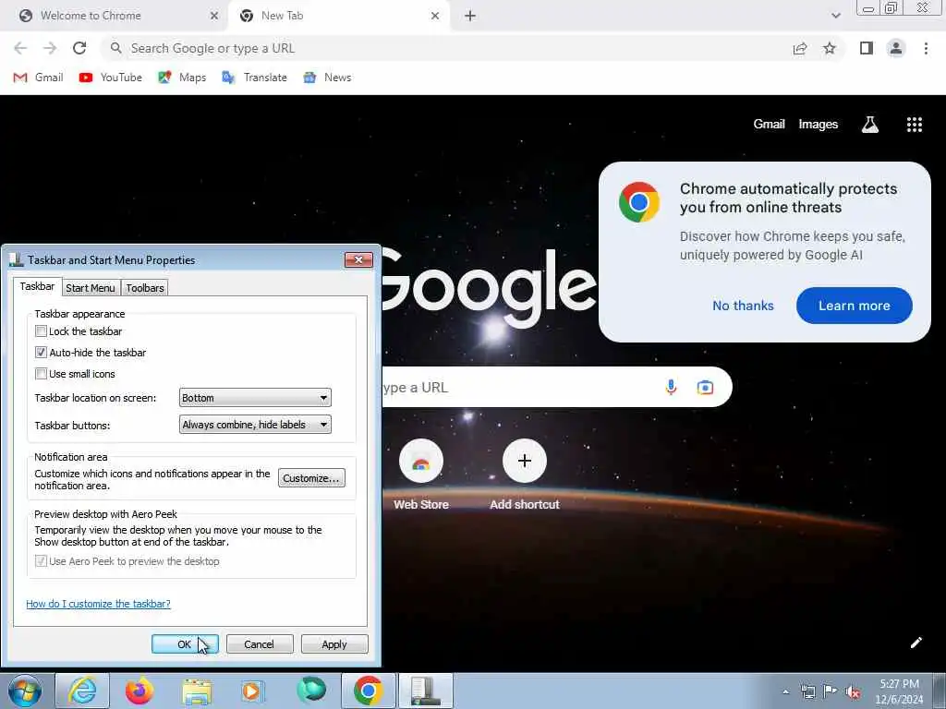Enable Use small icons
The height and width of the screenshot is (709, 946).
(x=41, y=374)
